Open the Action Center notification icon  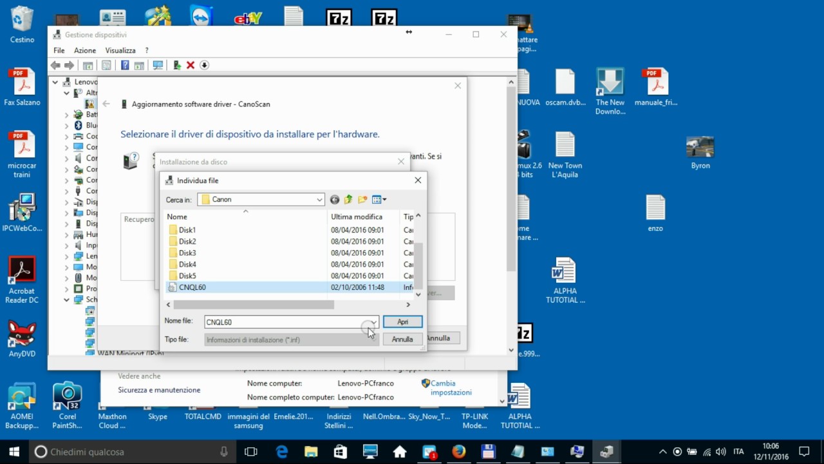click(x=804, y=452)
